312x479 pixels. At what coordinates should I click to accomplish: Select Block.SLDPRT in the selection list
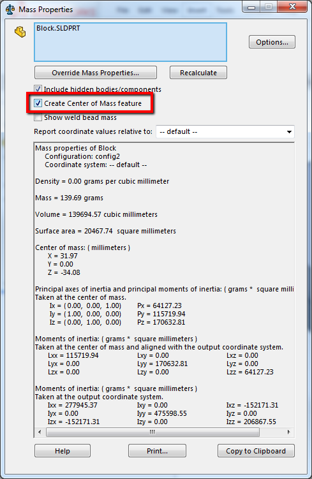[58, 29]
